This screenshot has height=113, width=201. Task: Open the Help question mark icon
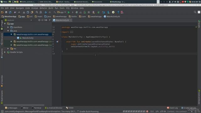[x=118, y=12]
